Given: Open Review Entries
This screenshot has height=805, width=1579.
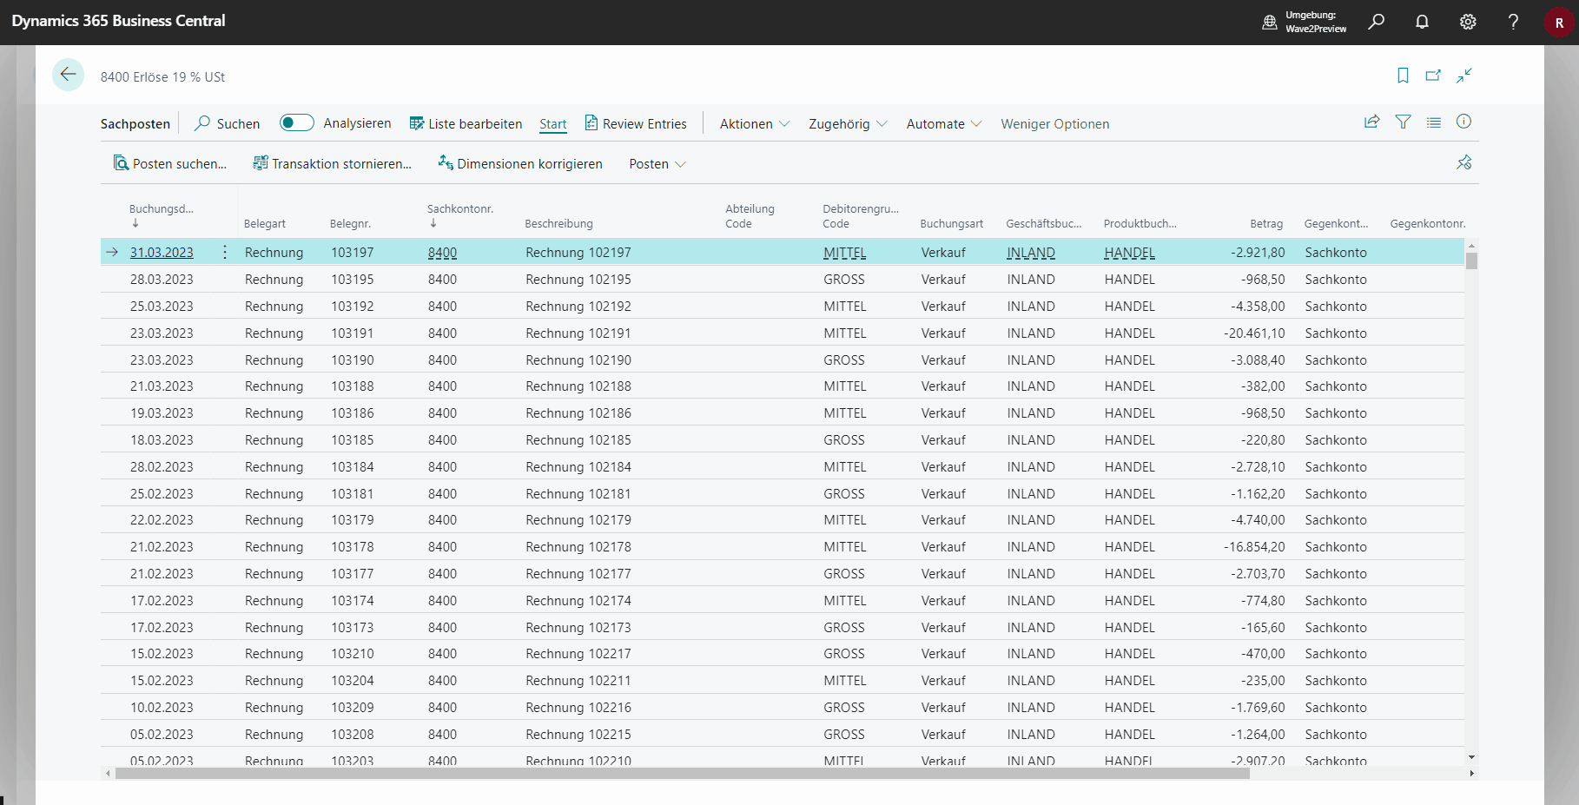Looking at the screenshot, I should 635,123.
